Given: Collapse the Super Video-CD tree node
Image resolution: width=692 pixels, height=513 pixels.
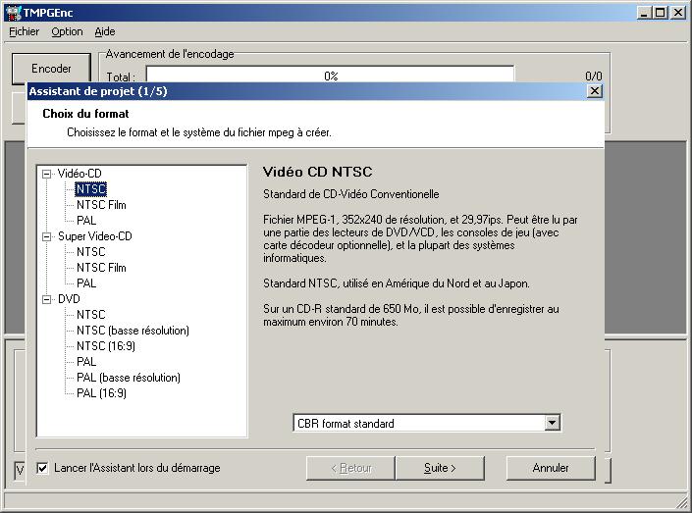Looking at the screenshot, I should [x=46, y=236].
